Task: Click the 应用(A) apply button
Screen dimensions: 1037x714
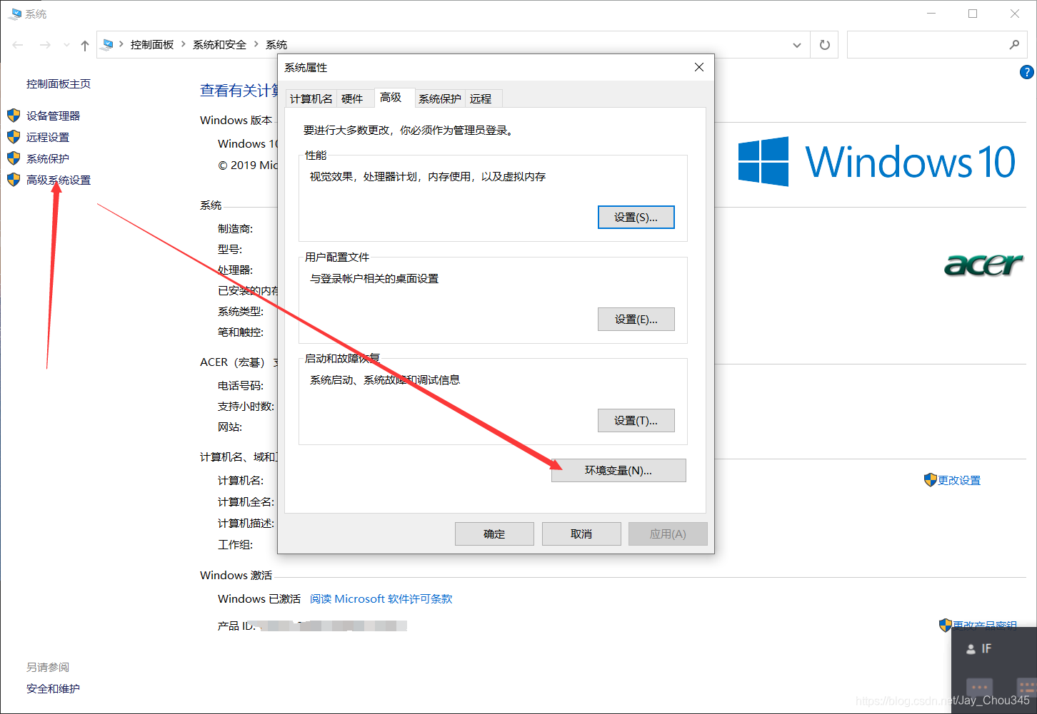Action: click(668, 534)
